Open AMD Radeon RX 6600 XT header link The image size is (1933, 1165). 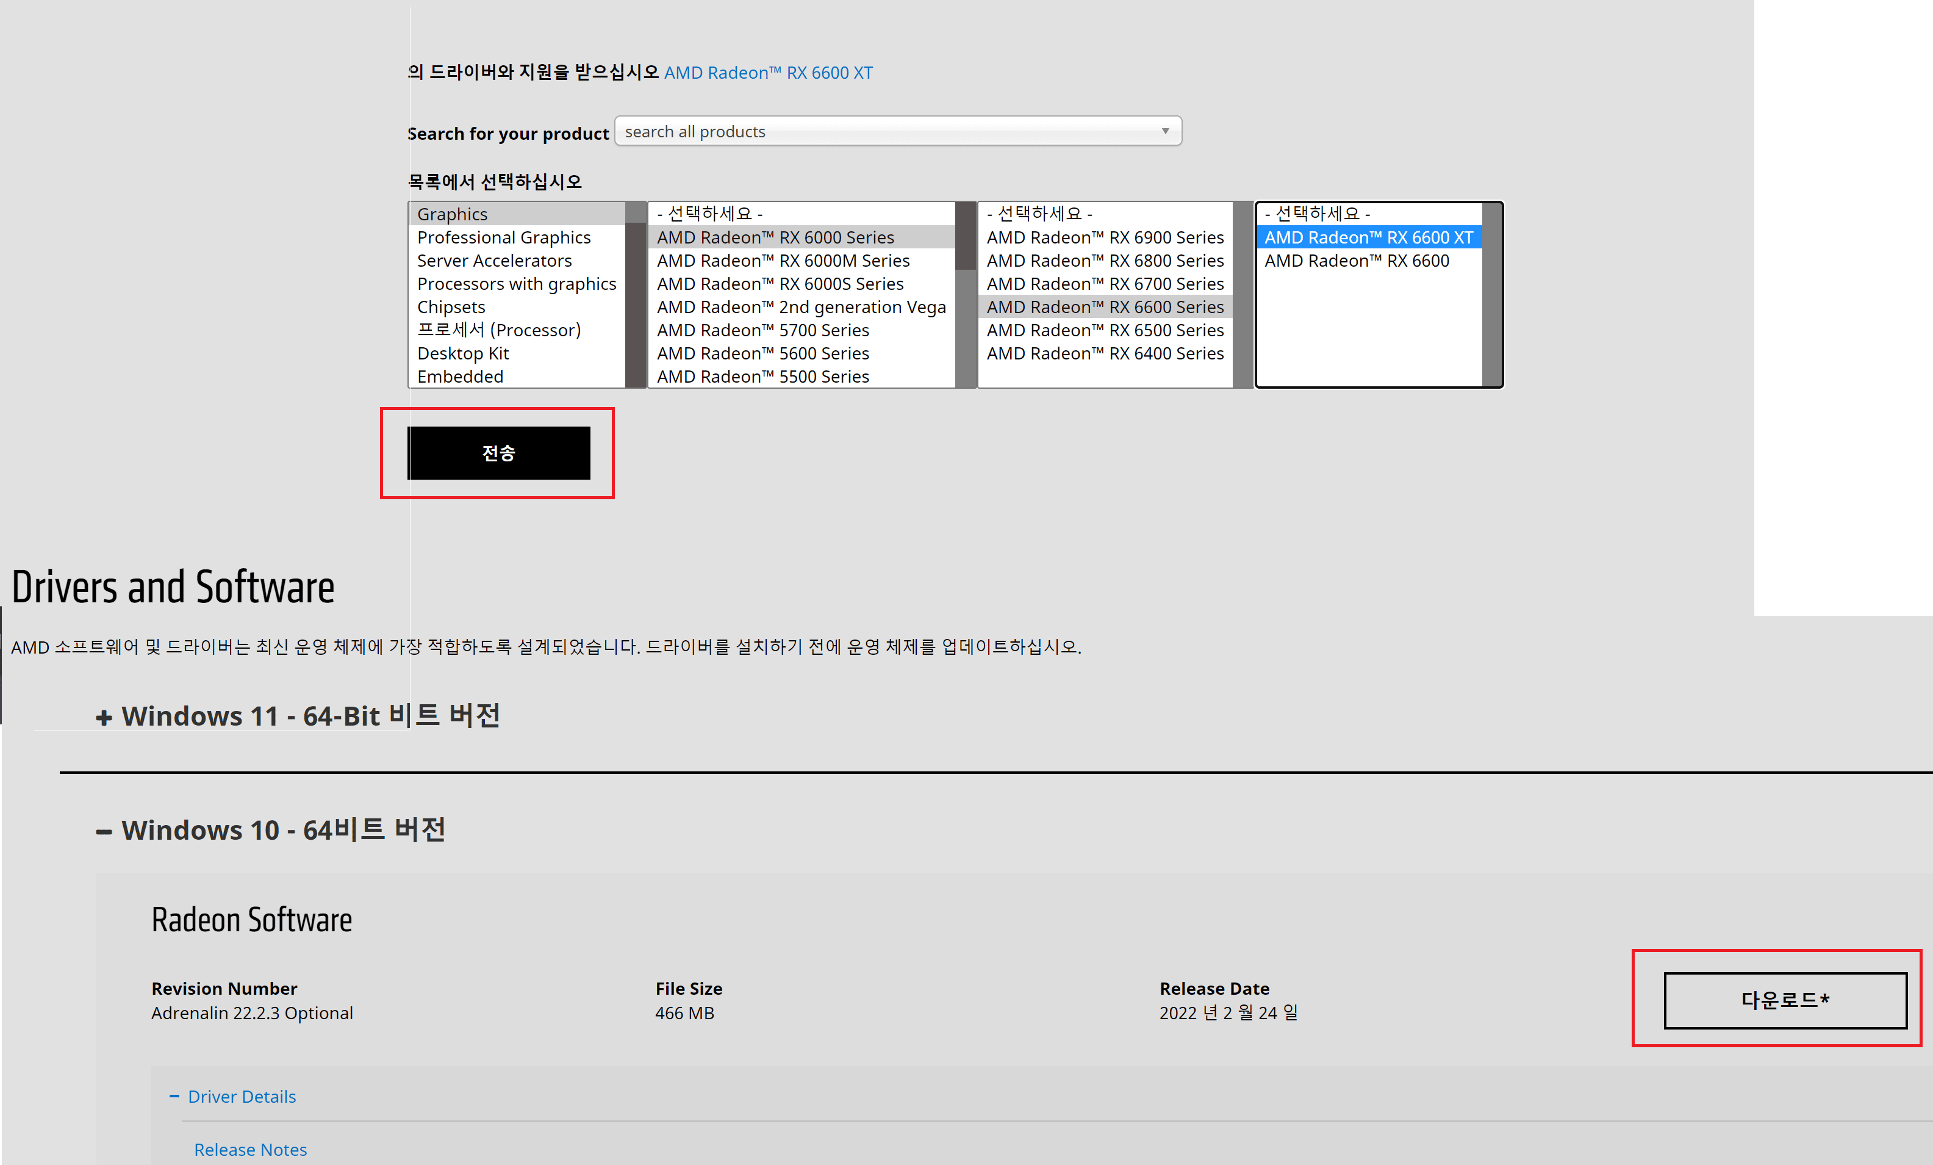[768, 72]
